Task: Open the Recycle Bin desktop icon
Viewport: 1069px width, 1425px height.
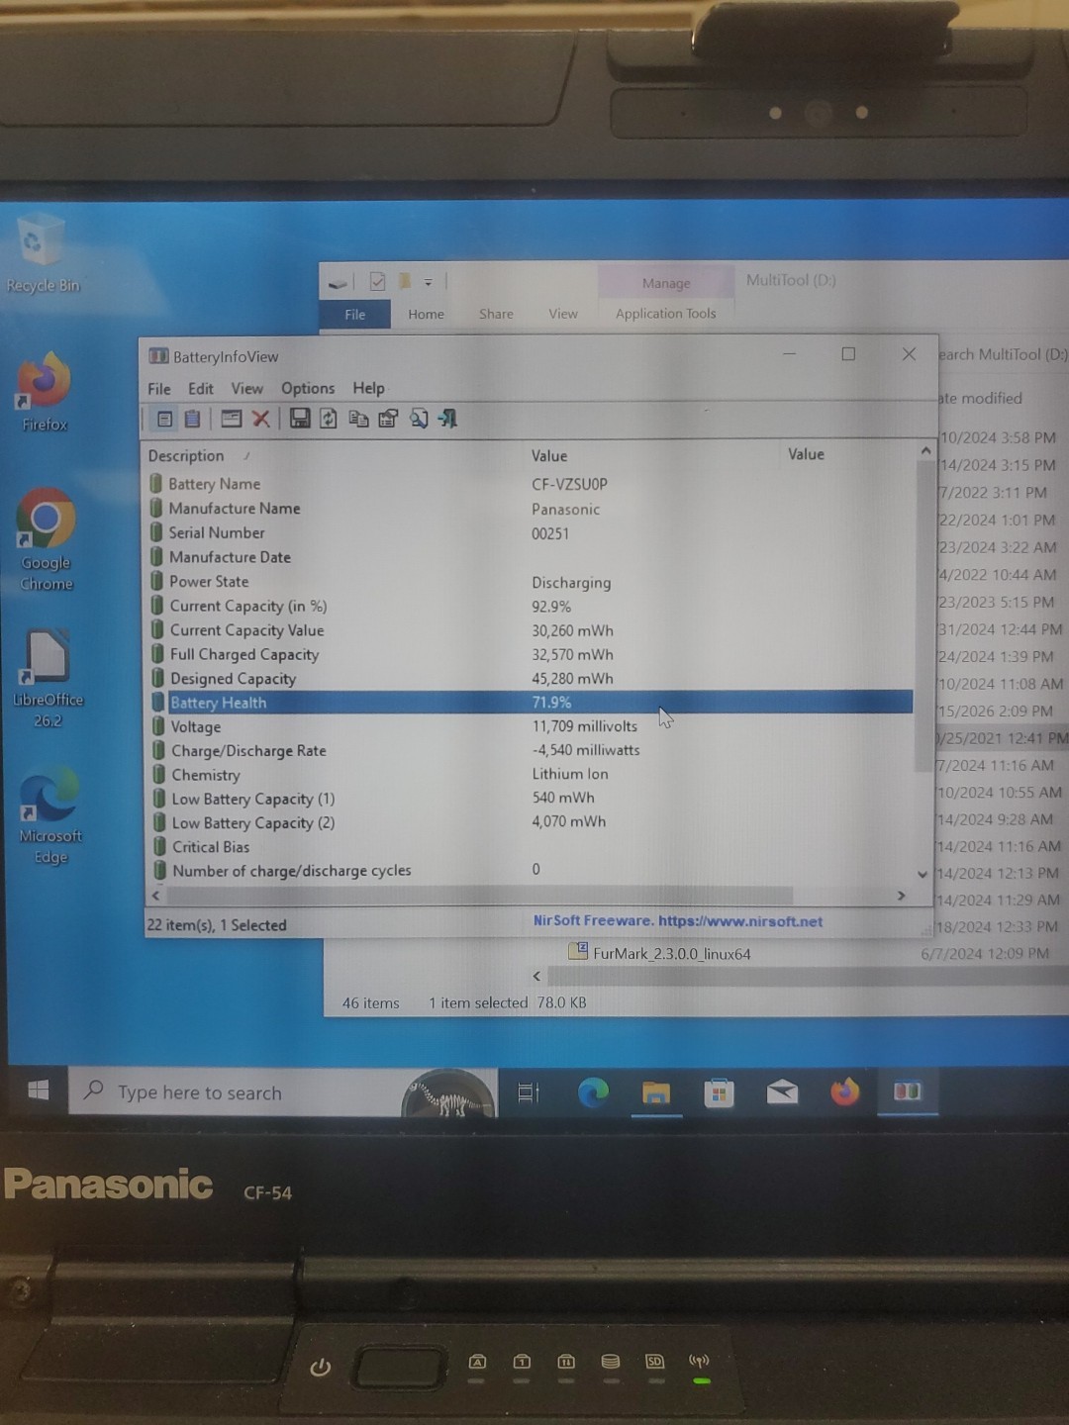Action: point(42,254)
